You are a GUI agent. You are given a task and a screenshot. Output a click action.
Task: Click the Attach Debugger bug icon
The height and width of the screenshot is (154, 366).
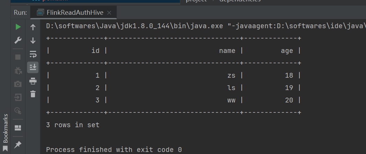(18, 70)
